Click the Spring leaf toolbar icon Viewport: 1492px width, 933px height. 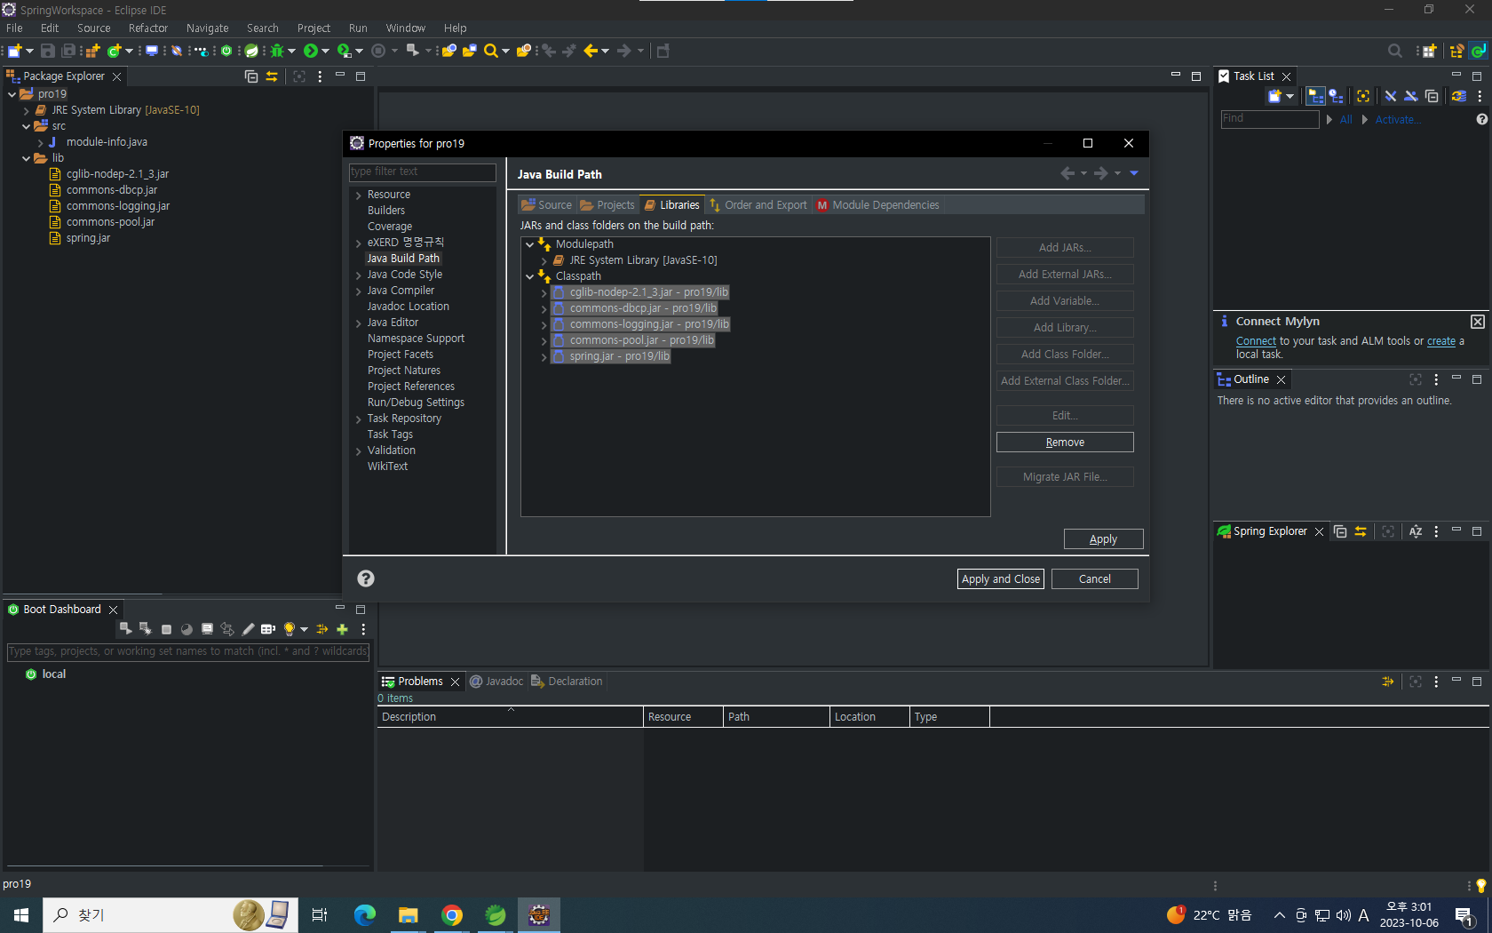pos(252,51)
